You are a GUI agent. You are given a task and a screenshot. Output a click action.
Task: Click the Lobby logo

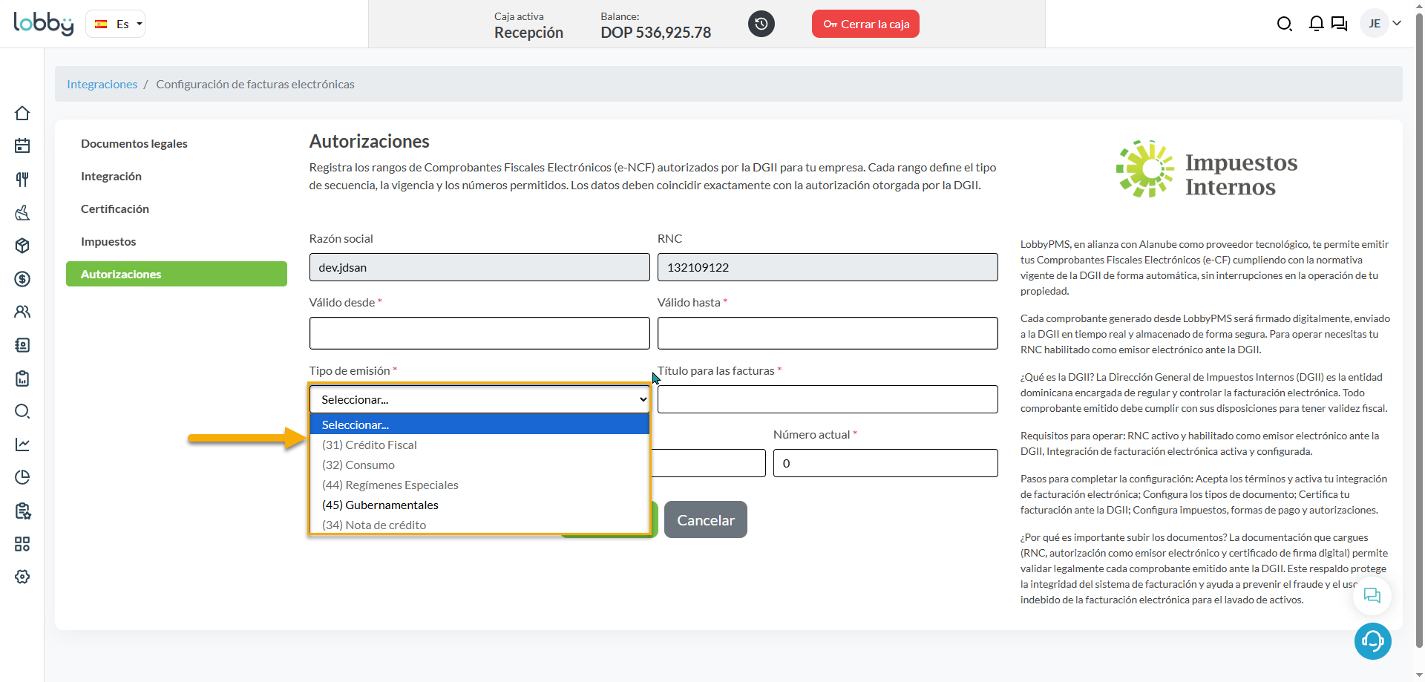click(x=44, y=24)
